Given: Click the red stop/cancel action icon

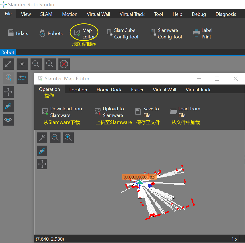Looking at the screenshot, I should pyautogui.click(x=64, y=64).
